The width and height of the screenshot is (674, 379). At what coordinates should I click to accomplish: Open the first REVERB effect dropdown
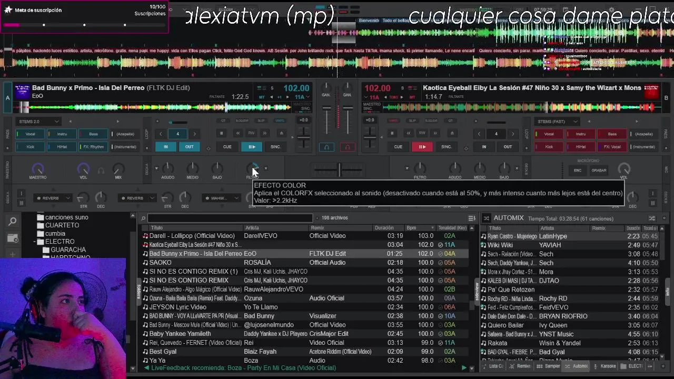point(67,198)
